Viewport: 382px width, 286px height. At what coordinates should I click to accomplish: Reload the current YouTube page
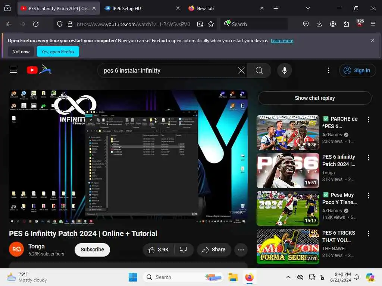pyautogui.click(x=36, y=24)
